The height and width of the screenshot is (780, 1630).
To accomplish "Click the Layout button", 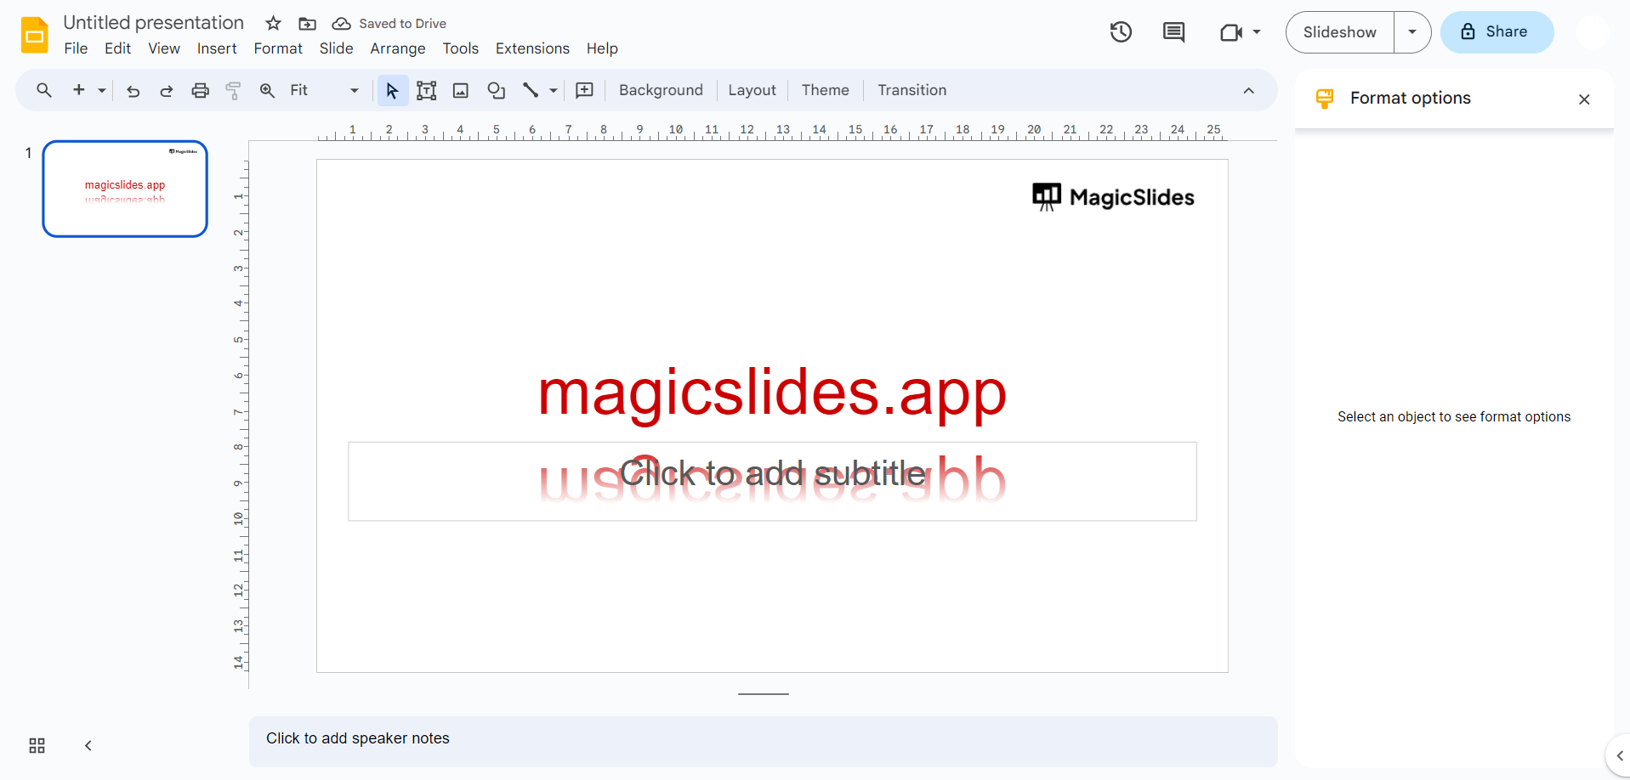I will click(752, 90).
